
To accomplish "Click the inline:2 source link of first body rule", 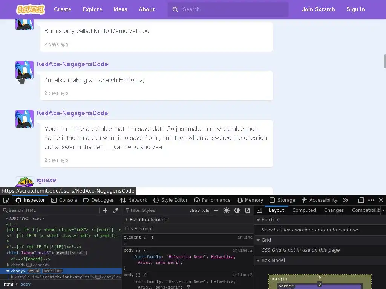I will tap(242, 250).
